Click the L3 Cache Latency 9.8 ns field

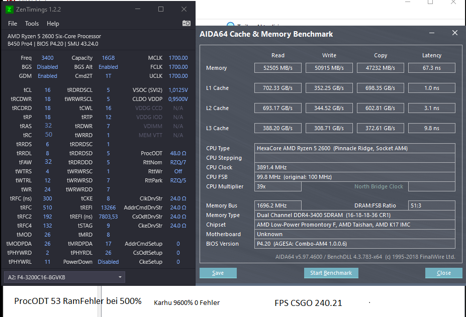click(431, 128)
